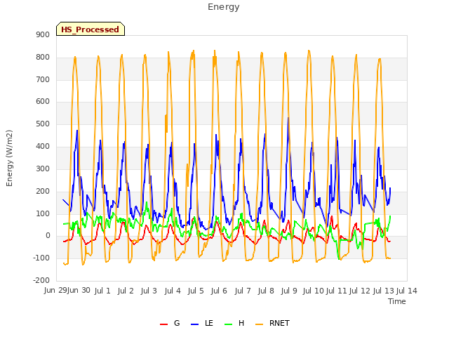Click the blue LE peak above 500 on Jul 9

[288, 118]
